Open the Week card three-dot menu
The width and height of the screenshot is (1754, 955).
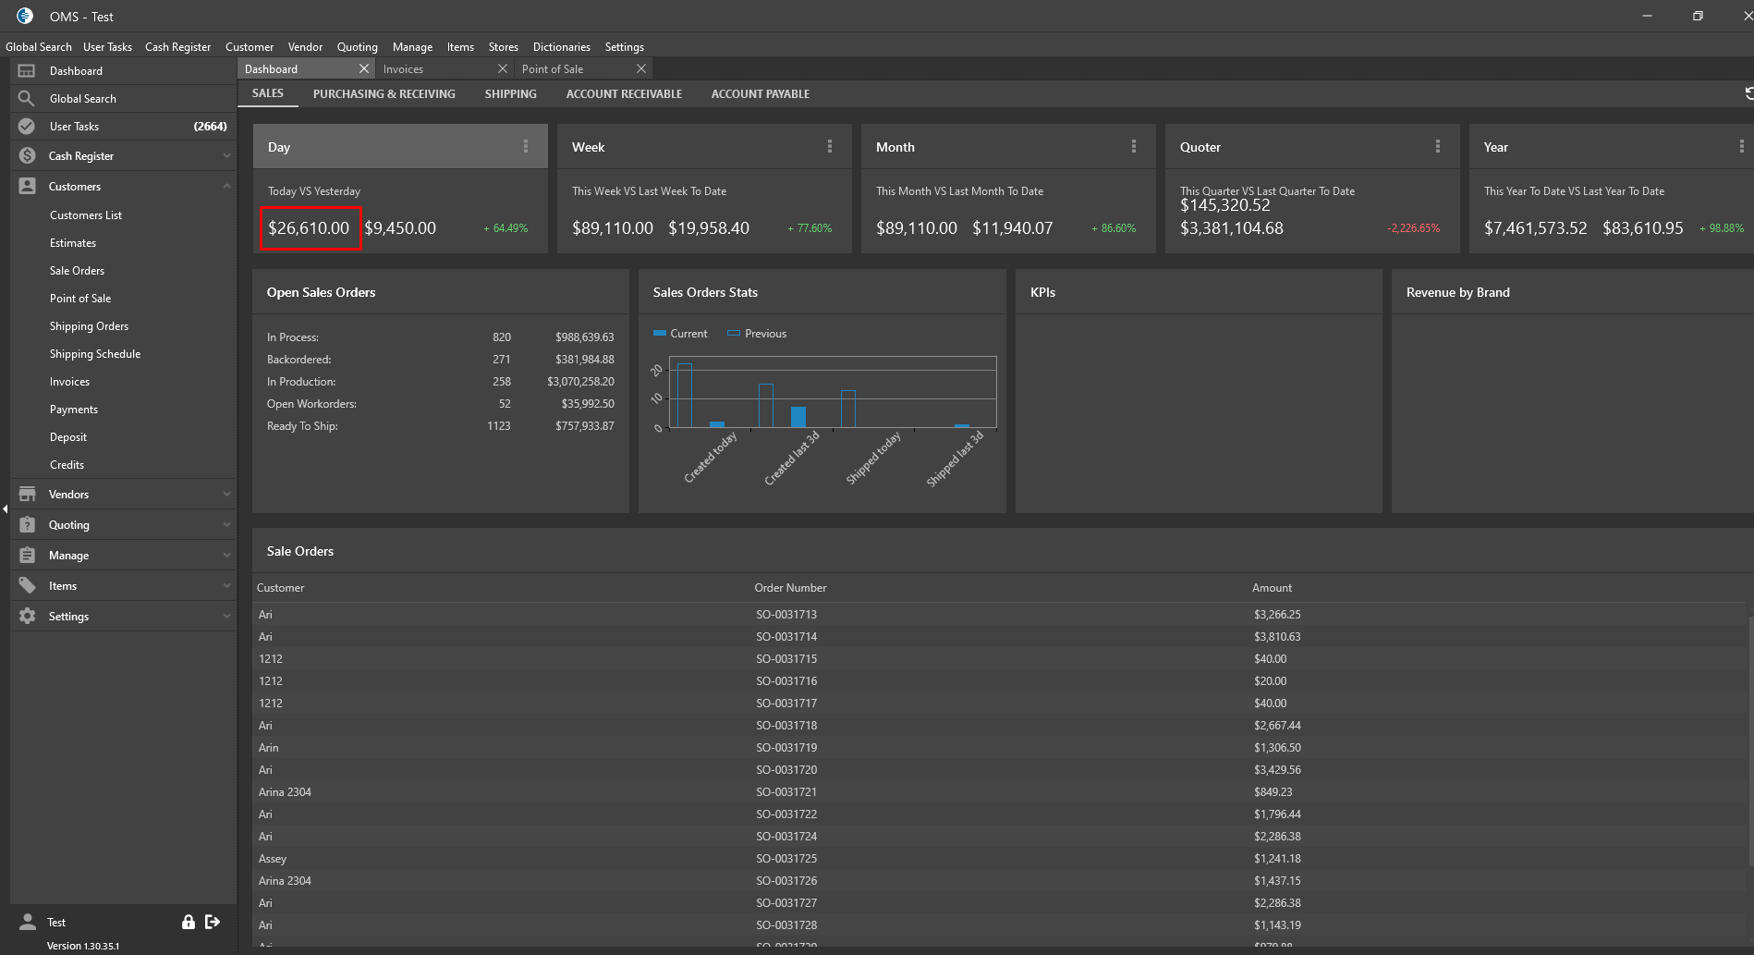(x=830, y=147)
